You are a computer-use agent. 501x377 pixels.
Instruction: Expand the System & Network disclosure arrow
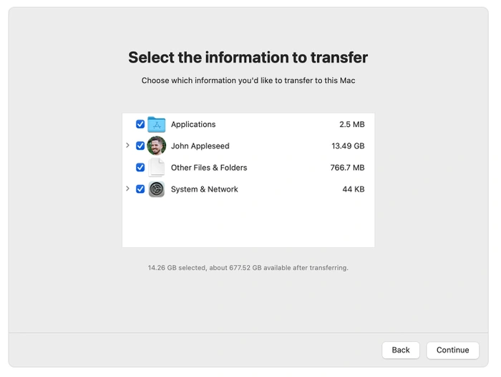coord(128,189)
